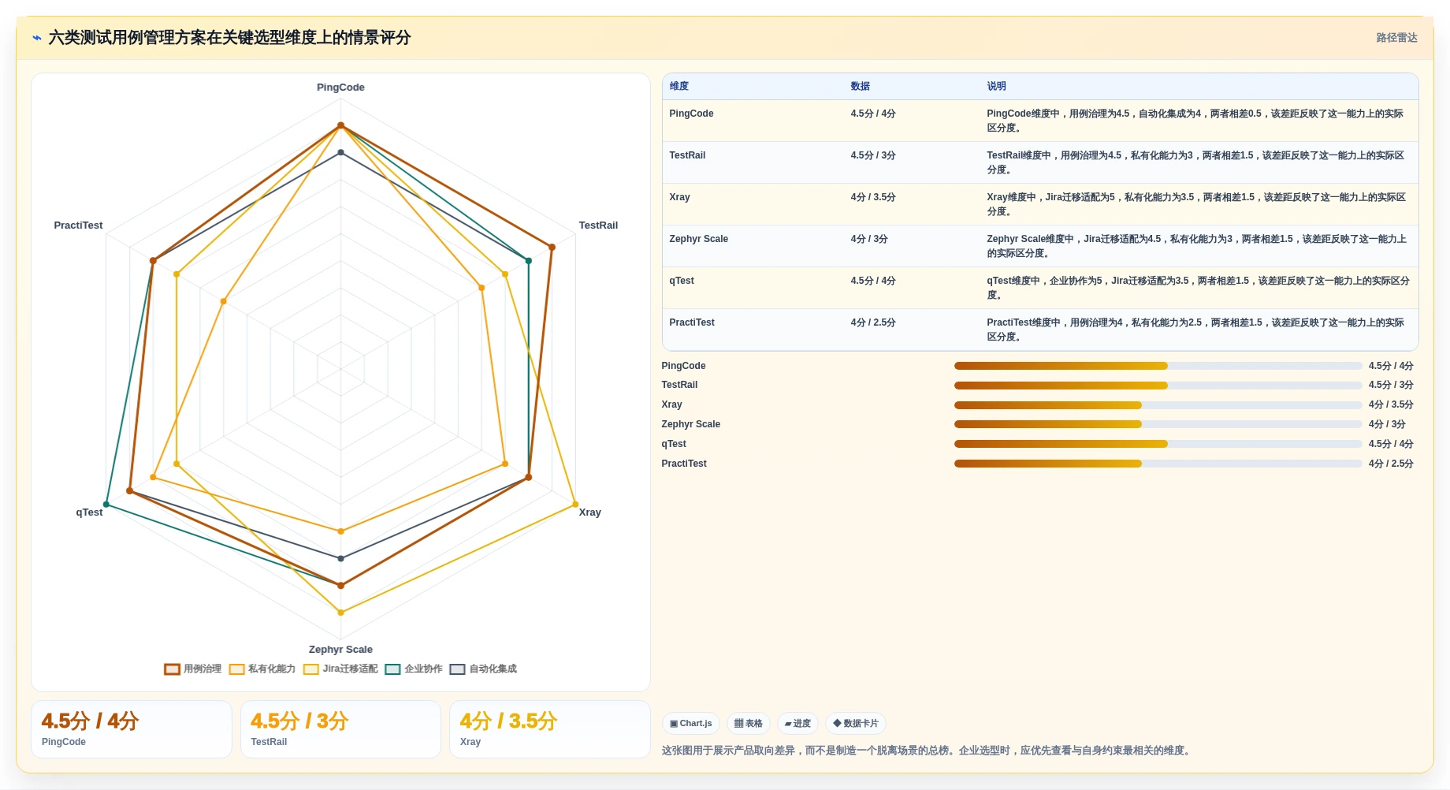This screenshot has width=1450, height=790.
Task: Click the Xray progress bar
Action: pyautogui.click(x=1158, y=405)
